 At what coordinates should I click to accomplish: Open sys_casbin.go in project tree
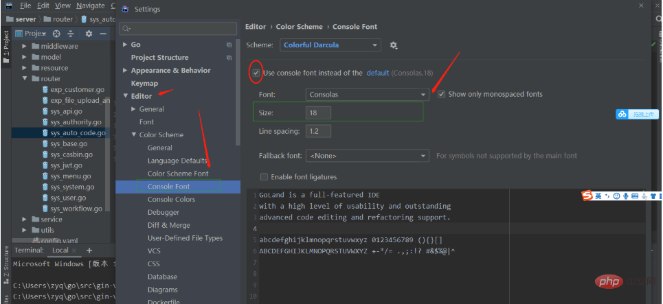[71, 154]
